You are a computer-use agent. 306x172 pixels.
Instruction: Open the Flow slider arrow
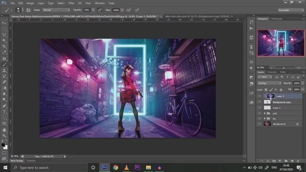(122, 10)
